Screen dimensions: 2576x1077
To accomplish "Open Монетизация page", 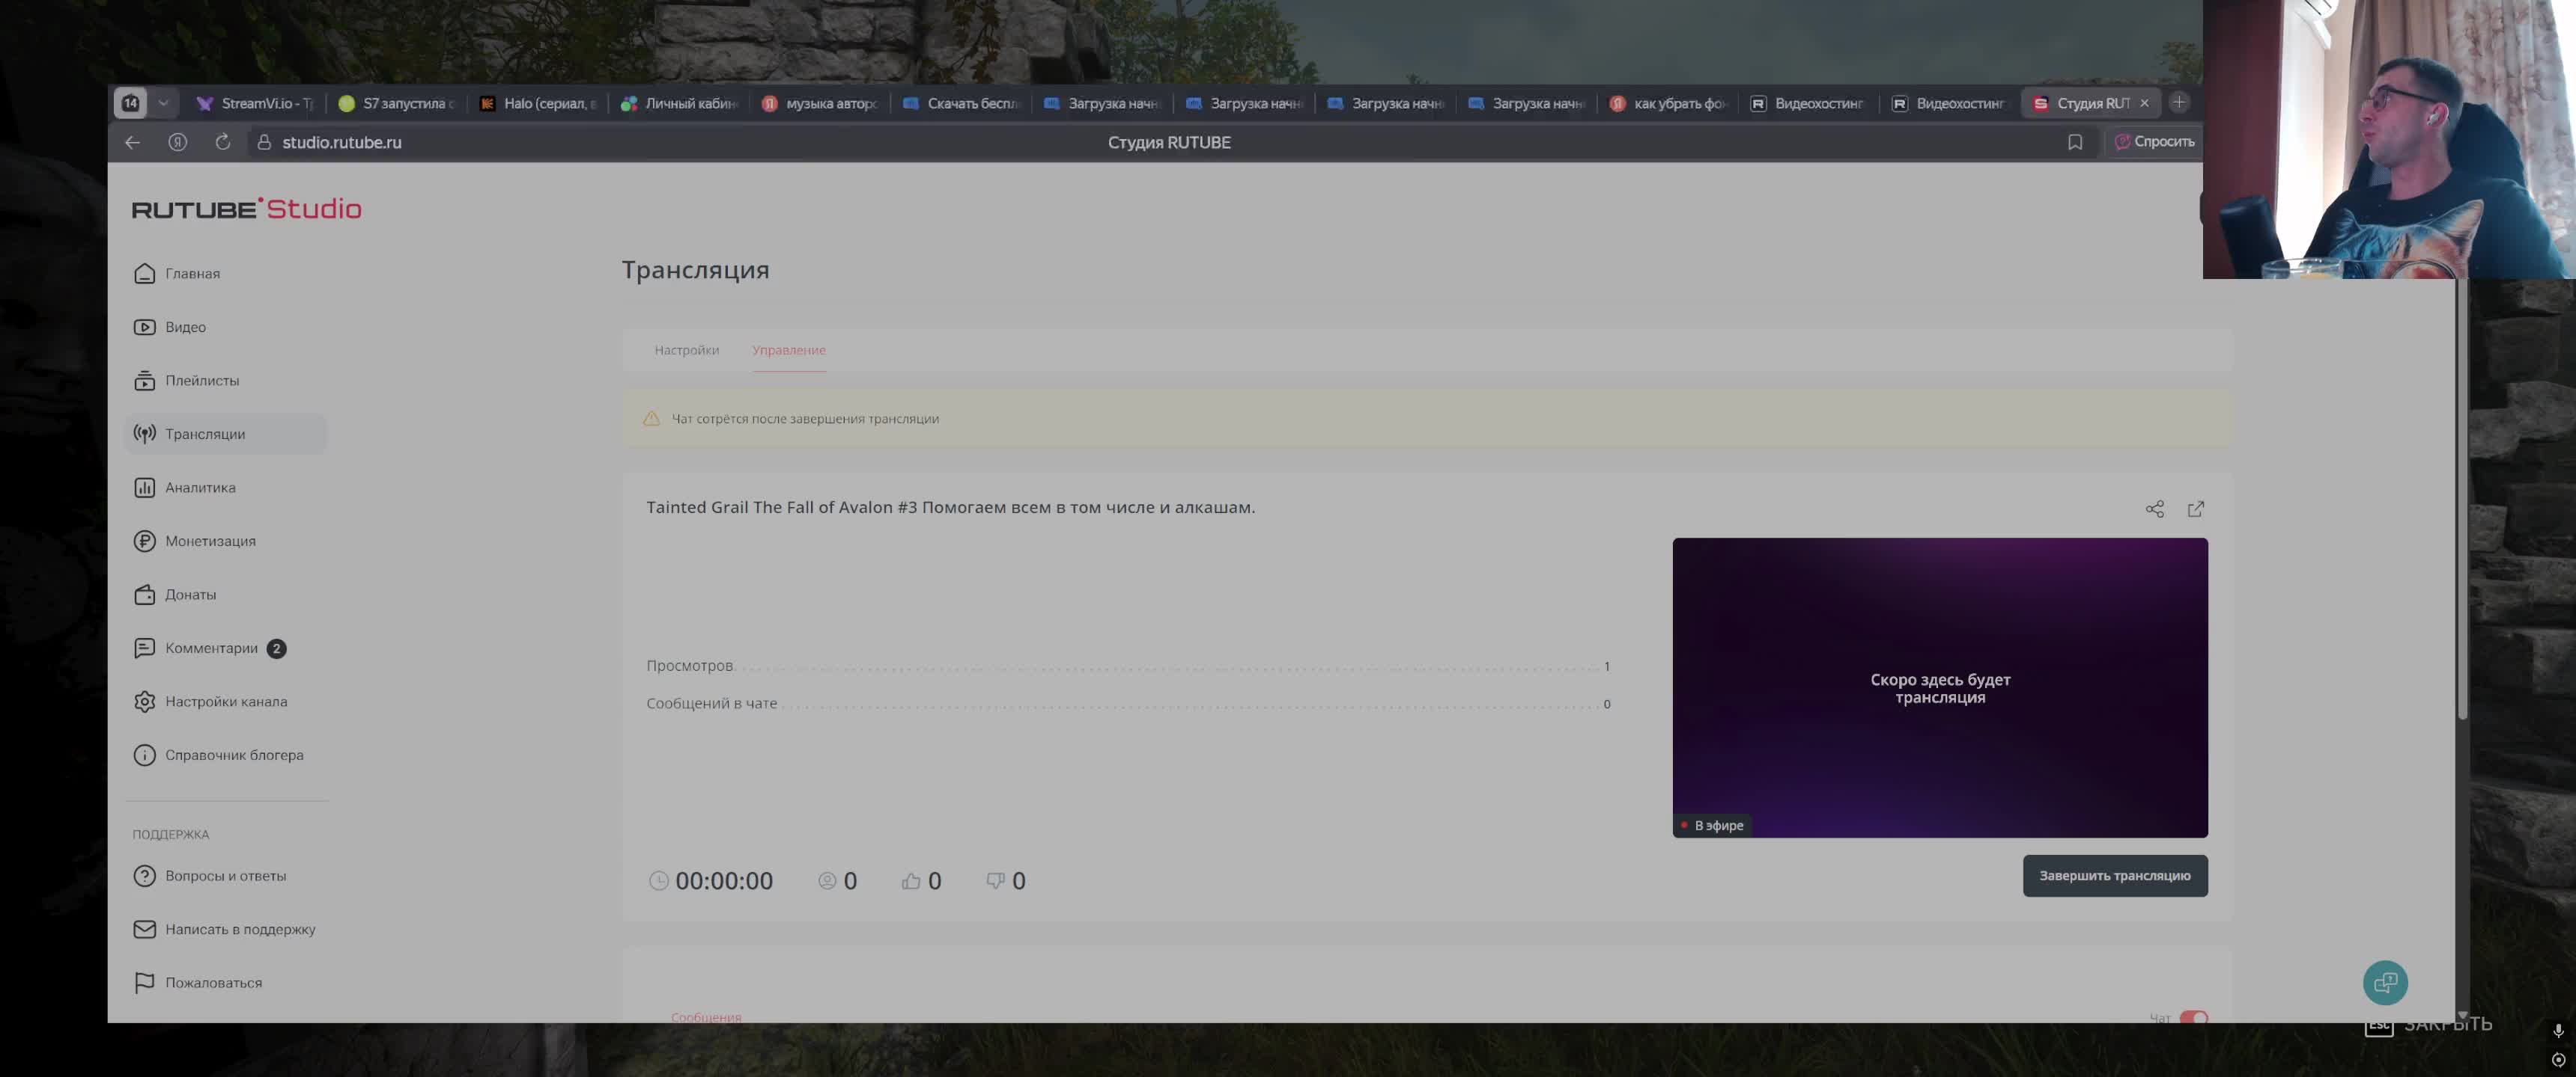I will click(209, 541).
